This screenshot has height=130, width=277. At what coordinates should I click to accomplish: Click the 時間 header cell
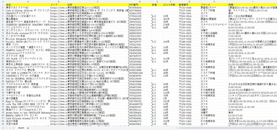252,5
